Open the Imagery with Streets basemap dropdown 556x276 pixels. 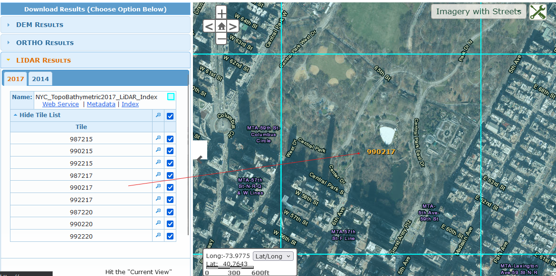pyautogui.click(x=479, y=12)
